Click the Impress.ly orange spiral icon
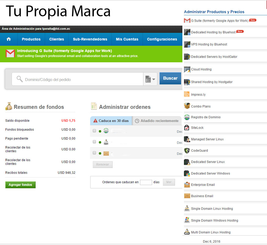This screenshot has height=245, width=267. (187, 94)
